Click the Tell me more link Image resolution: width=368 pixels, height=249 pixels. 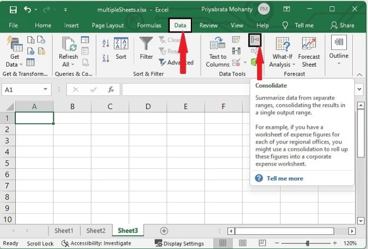[284, 178]
